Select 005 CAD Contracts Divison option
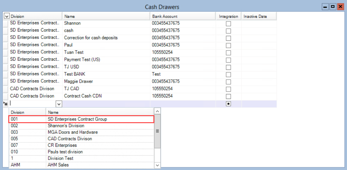 pos(81,139)
